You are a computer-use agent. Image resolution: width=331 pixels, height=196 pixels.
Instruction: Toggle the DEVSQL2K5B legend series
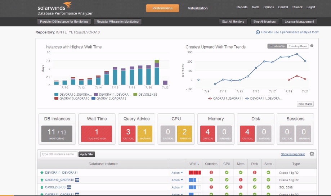[x=145, y=95]
